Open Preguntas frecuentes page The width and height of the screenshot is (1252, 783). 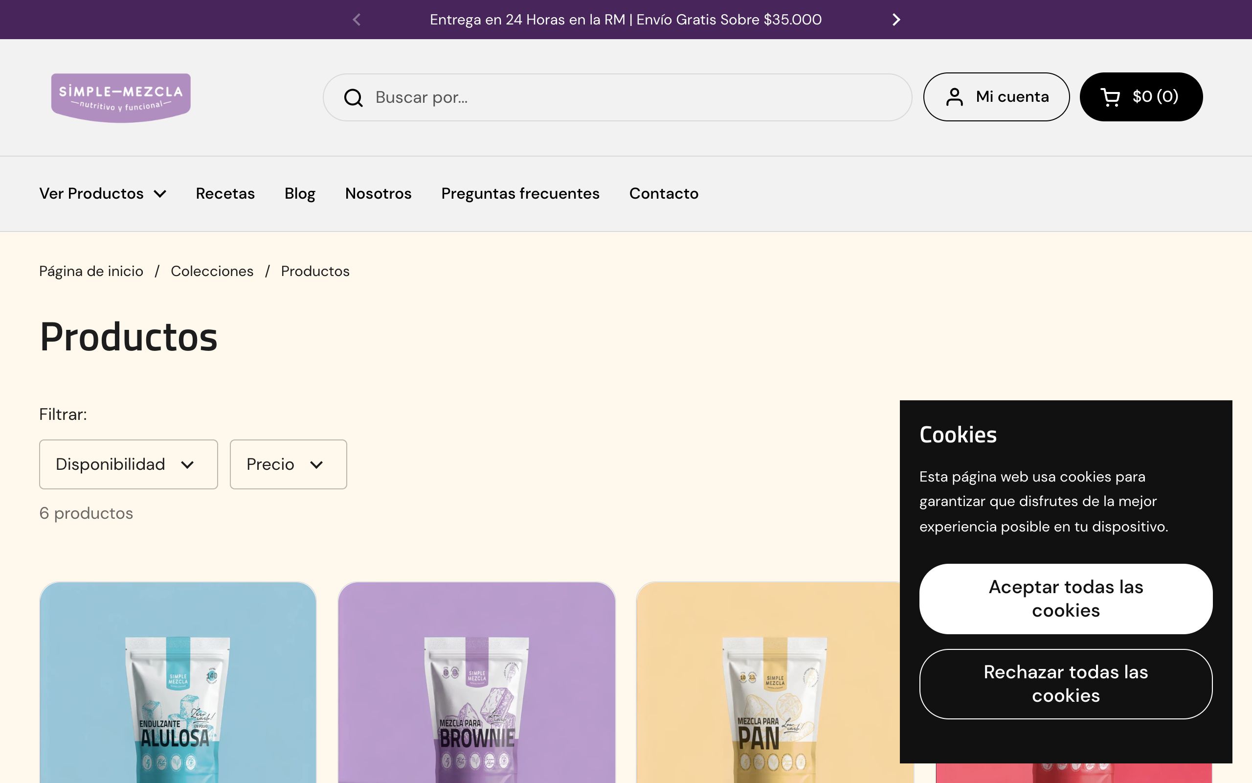(x=520, y=194)
